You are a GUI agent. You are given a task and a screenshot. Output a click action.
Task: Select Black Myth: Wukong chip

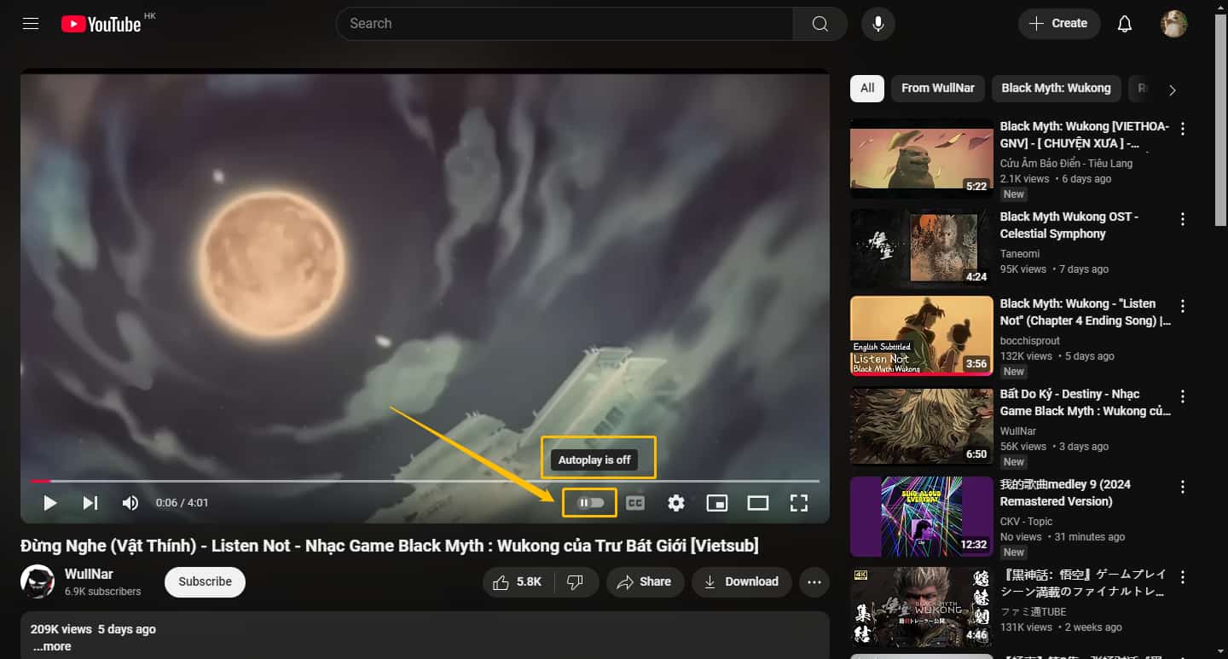point(1056,88)
